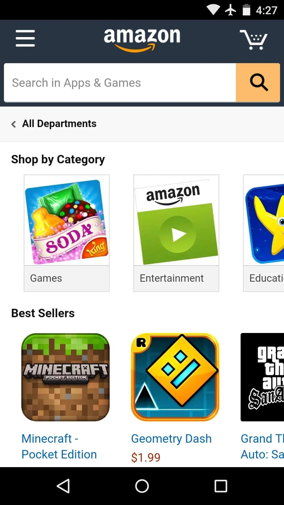Image resolution: width=284 pixels, height=505 pixels.
Task: Tap the orange search magnifier button
Action: coord(258,83)
